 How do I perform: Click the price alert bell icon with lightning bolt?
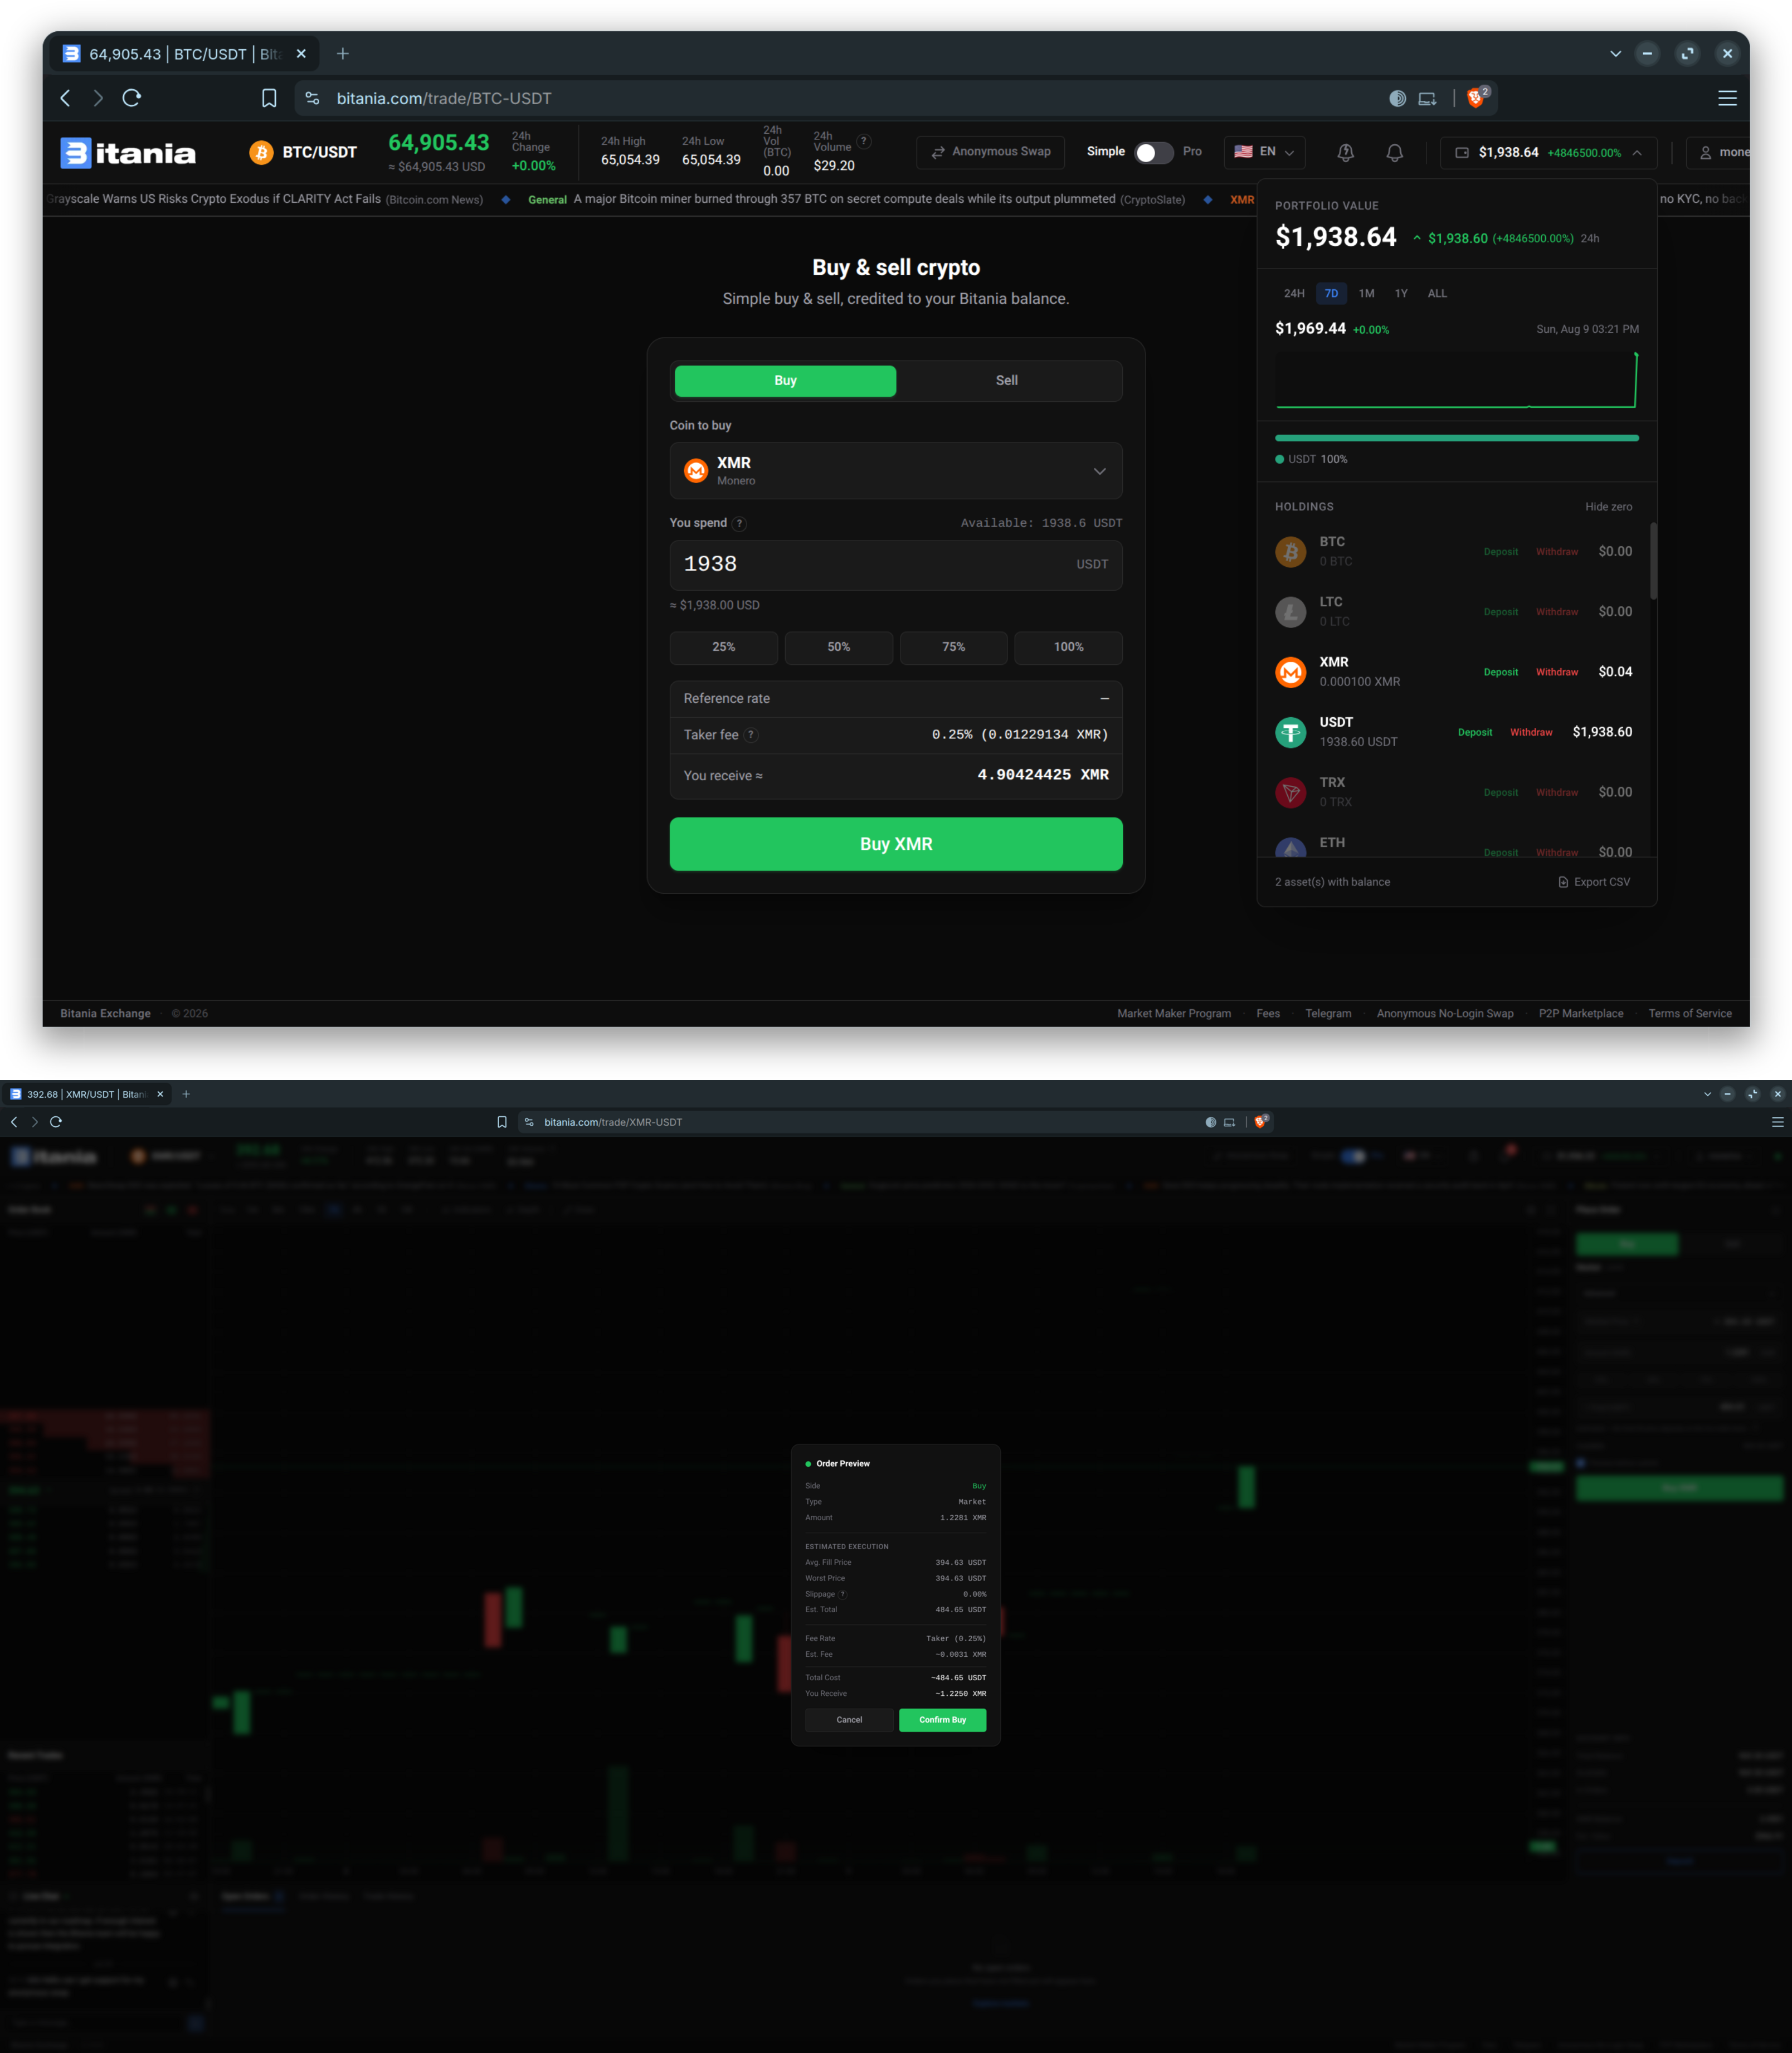(x=1346, y=152)
